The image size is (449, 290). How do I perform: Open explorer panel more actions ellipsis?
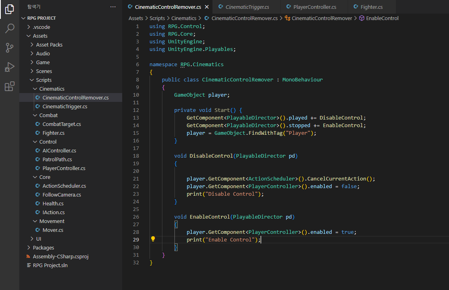[x=113, y=7]
